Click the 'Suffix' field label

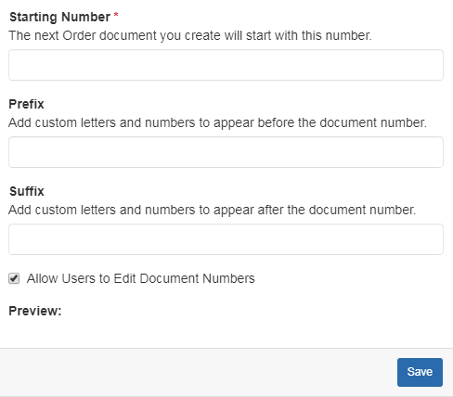[x=27, y=191]
